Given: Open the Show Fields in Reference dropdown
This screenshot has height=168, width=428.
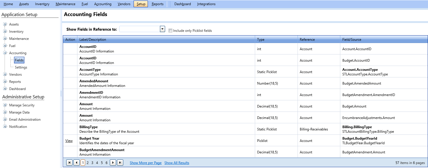Looking at the screenshot, I should click(163, 29).
